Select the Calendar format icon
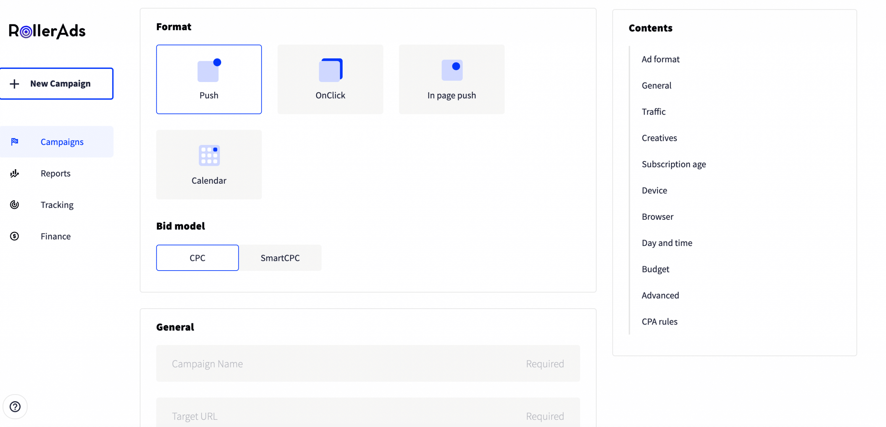 (209, 155)
